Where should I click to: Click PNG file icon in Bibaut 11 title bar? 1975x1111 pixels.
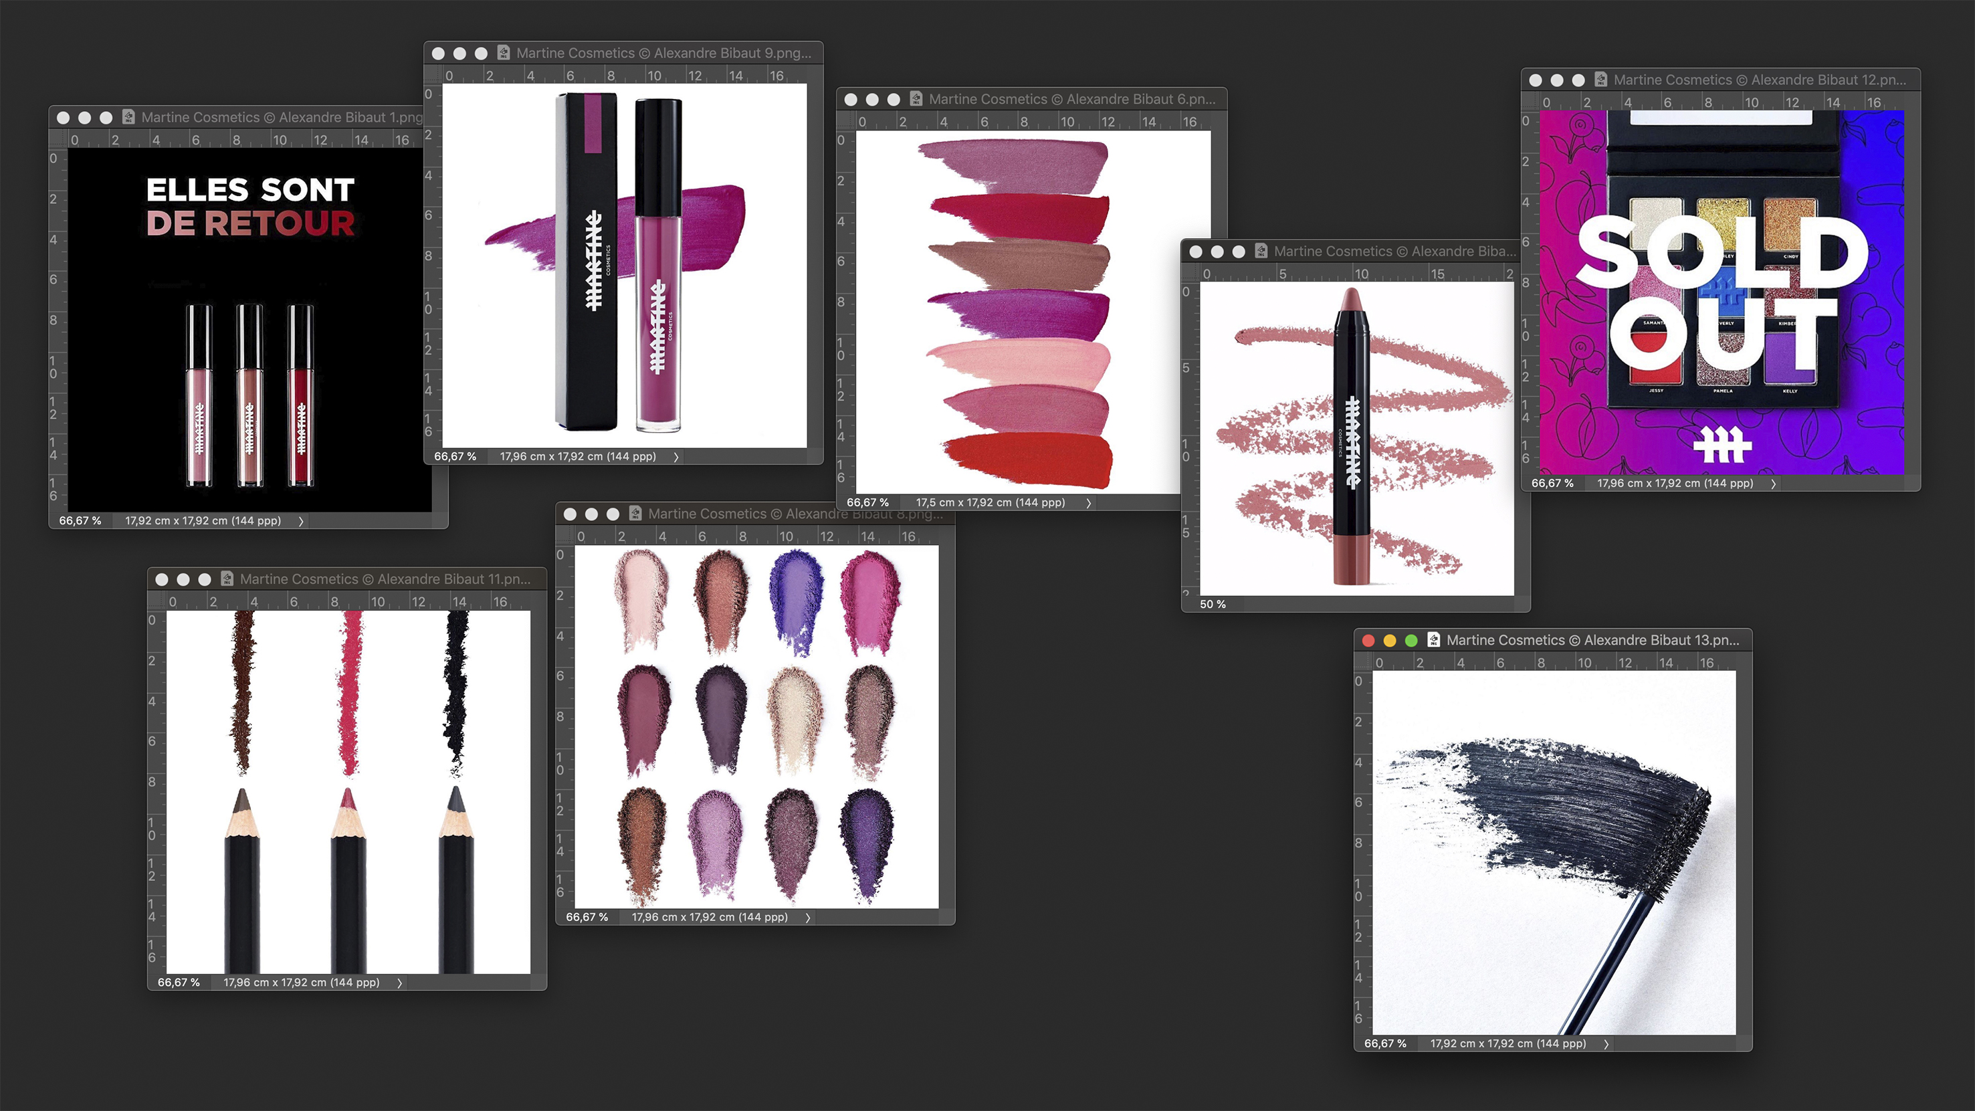pos(227,578)
